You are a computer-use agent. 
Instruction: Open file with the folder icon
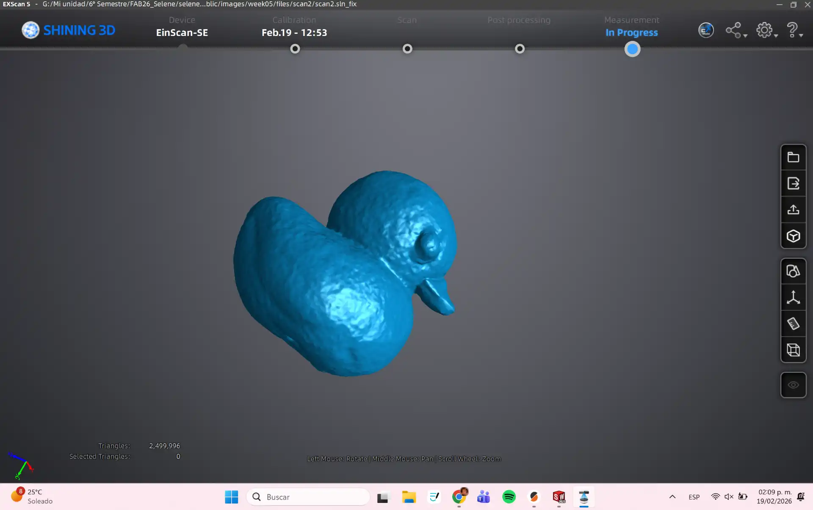(793, 157)
